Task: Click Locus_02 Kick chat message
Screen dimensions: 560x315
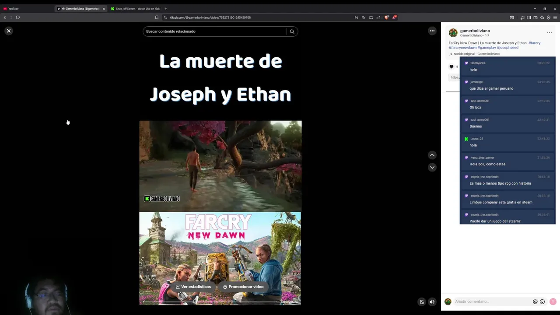Action: (x=507, y=142)
